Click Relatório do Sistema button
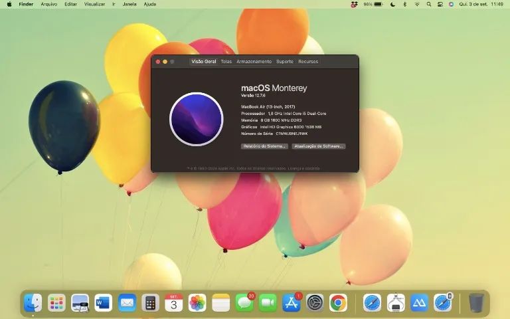510x319 pixels. [x=264, y=146]
